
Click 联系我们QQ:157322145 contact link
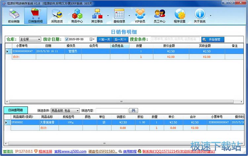click(x=179, y=151)
